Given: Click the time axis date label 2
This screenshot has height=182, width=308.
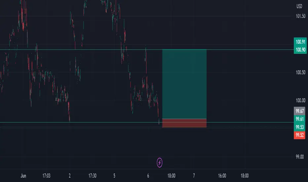Looking at the screenshot, I should (x=69, y=176).
